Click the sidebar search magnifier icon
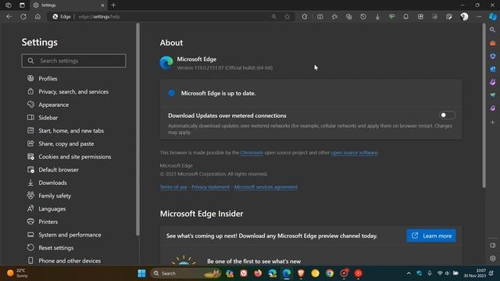 click(x=493, y=30)
